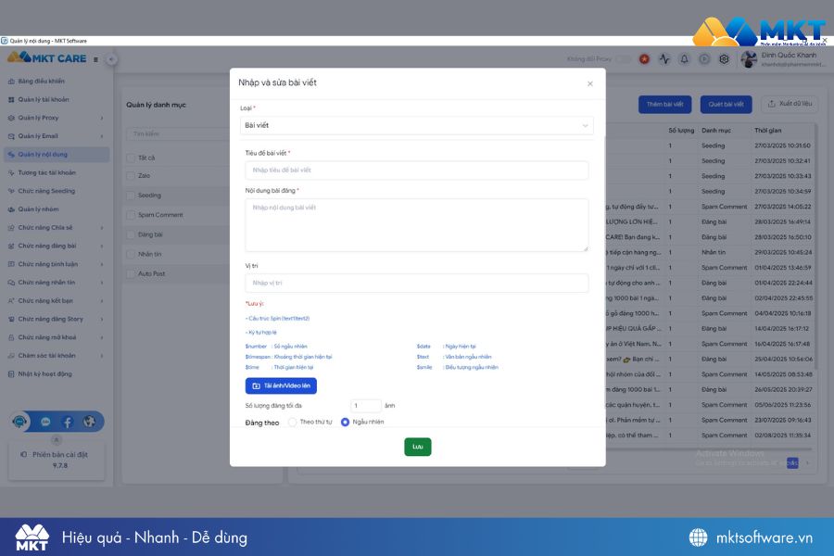
Task: Click the Facebook icon in sidebar
Action: tap(68, 422)
